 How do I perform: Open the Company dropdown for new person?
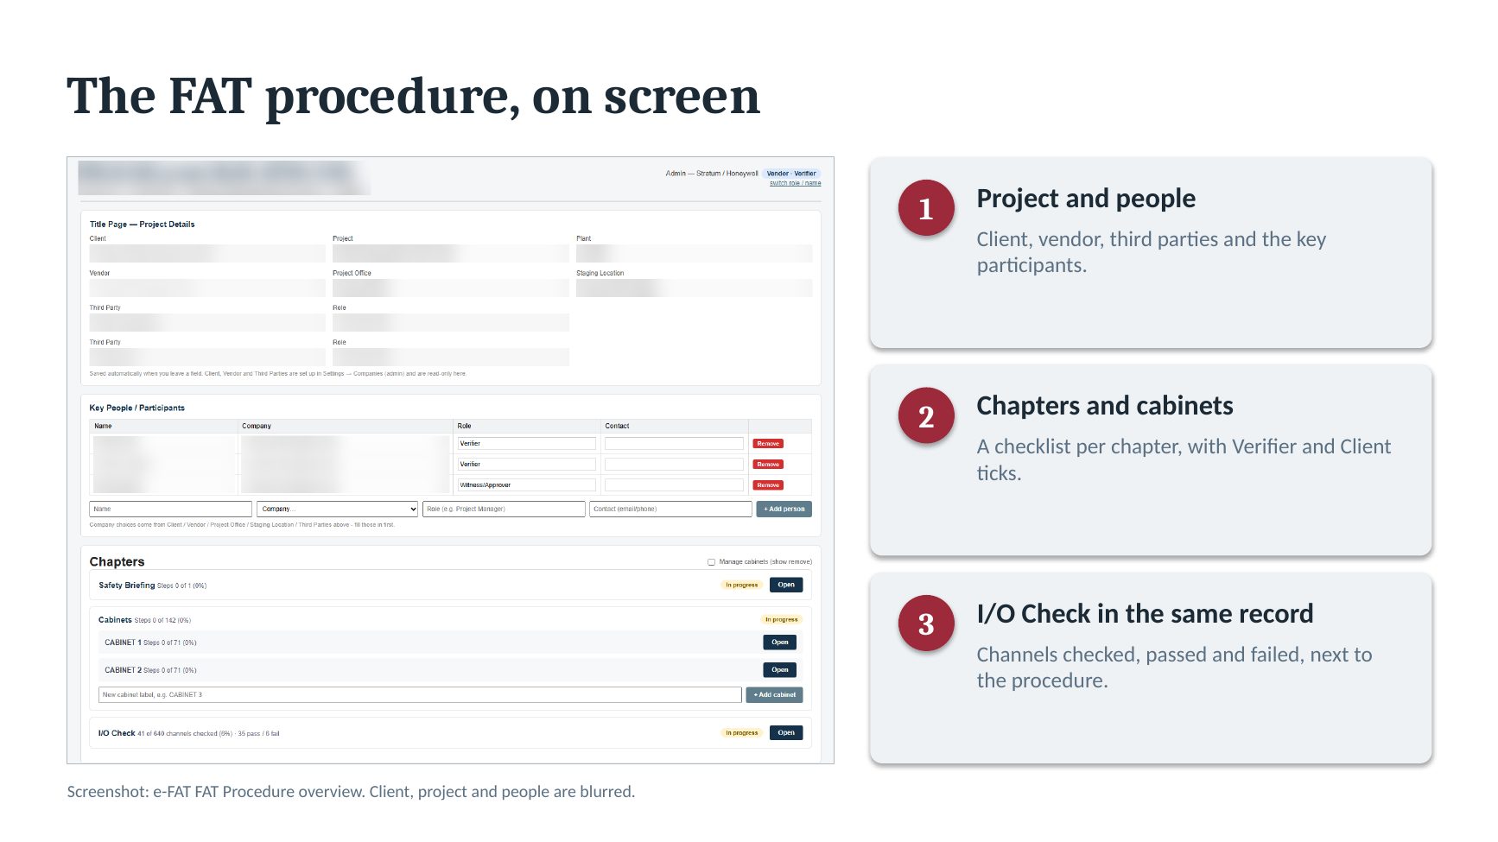click(x=337, y=510)
